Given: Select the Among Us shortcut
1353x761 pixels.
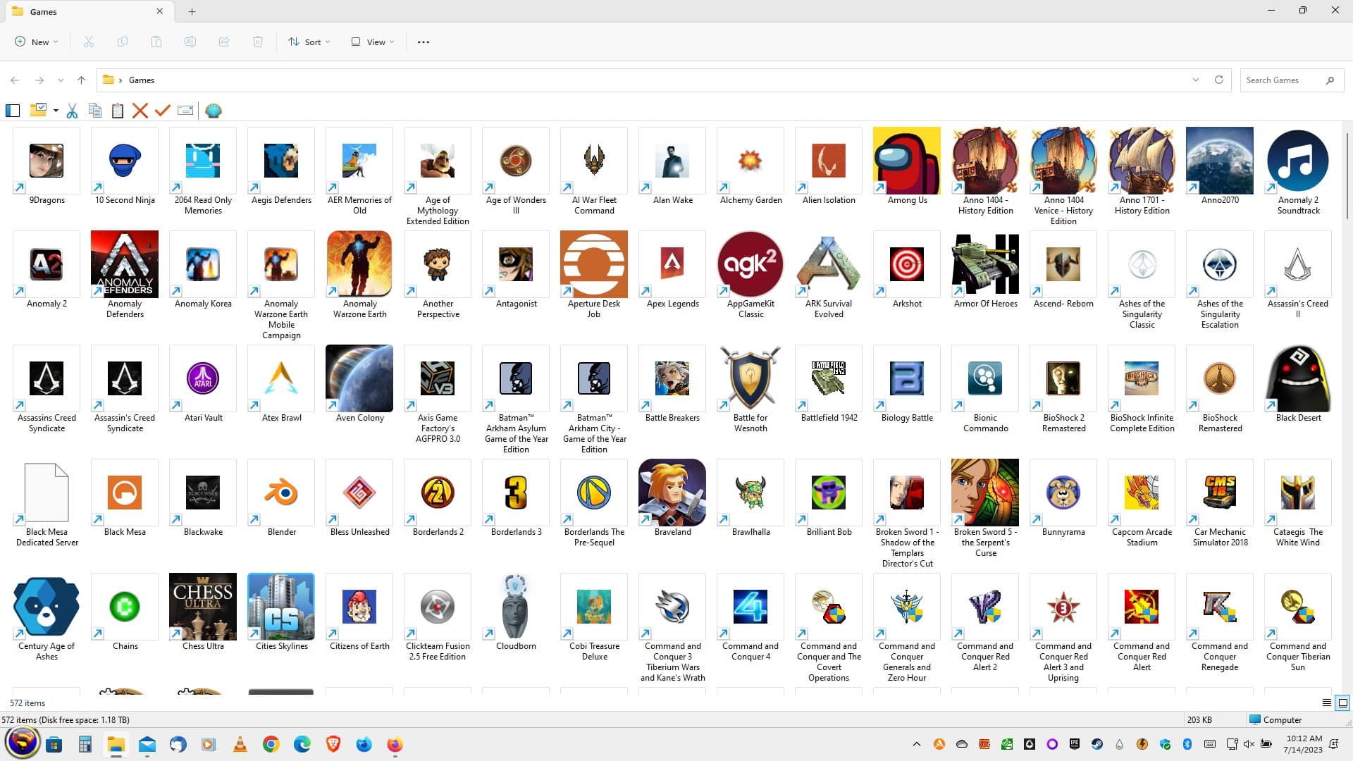Looking at the screenshot, I should pos(907,167).
